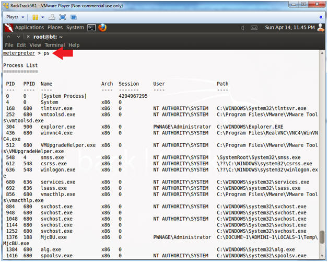The width and height of the screenshot is (328, 262).
Task: Click PID 692 for lsass.exe
Action: pyautogui.click(x=10, y=188)
